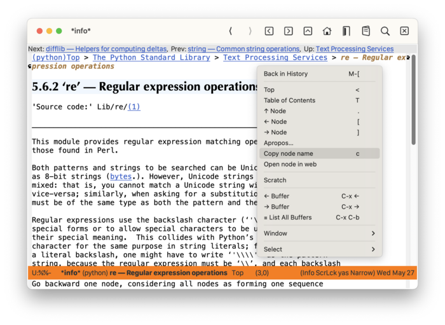Click the search magnifier icon
445x325 pixels.
pos(385,31)
